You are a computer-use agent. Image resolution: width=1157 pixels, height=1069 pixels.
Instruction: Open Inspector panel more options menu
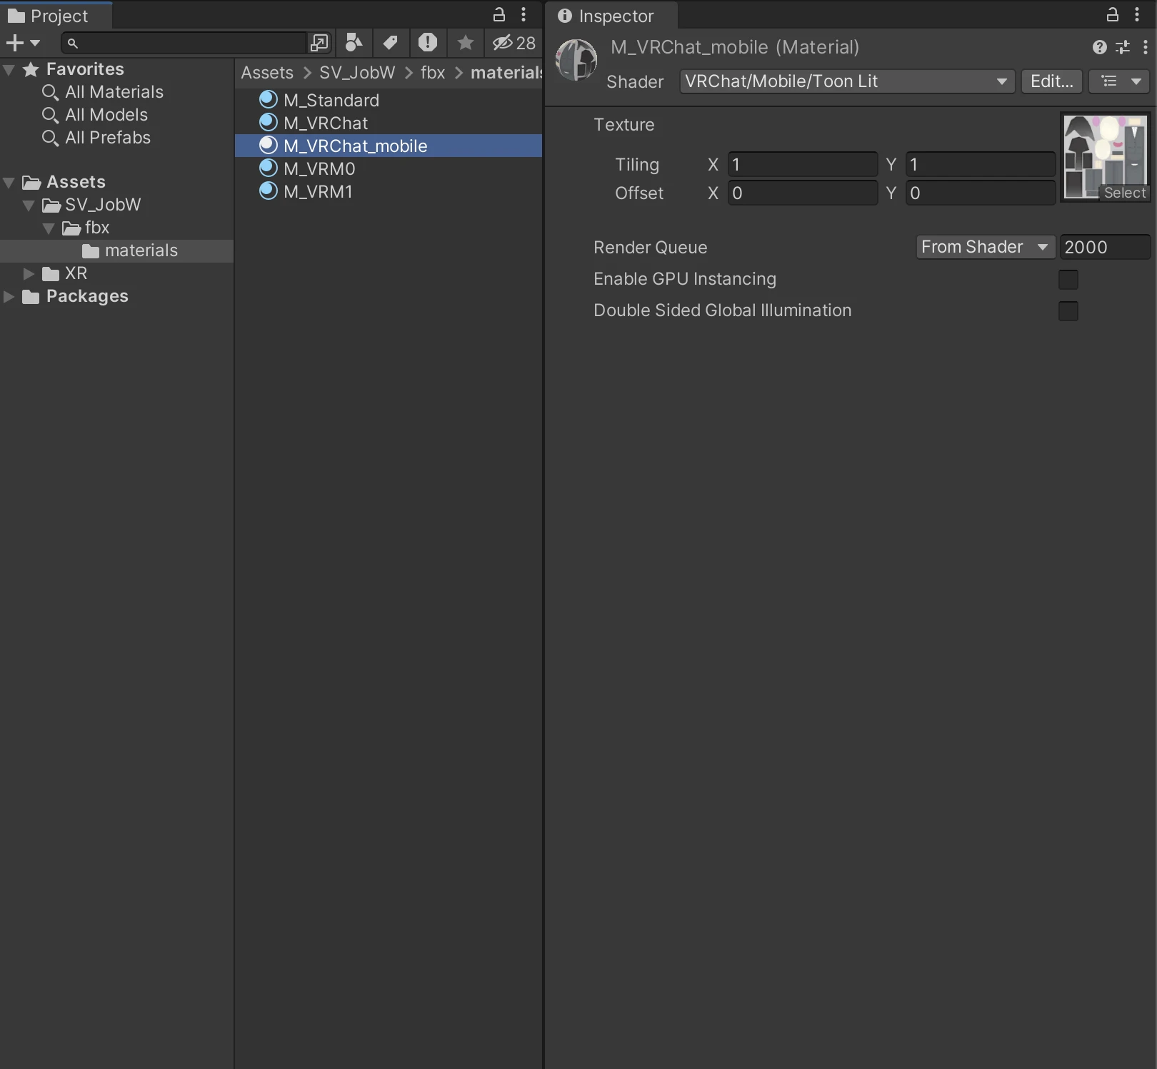point(1137,14)
